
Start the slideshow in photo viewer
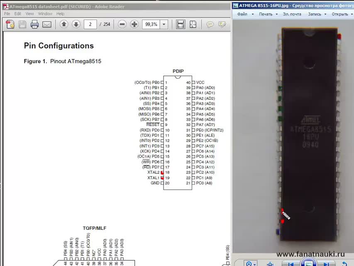[308, 263]
